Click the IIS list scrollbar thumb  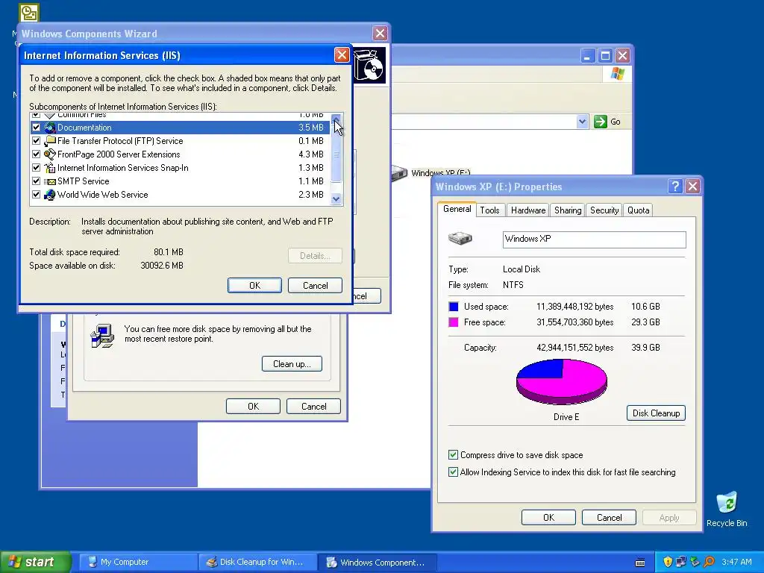coord(336,155)
